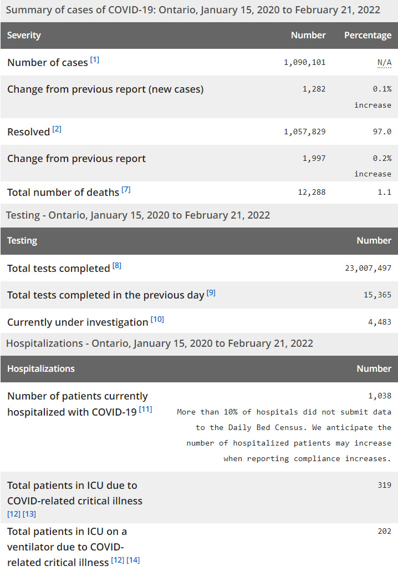Open footnote 13 under COVID-related critical illness

(29, 514)
